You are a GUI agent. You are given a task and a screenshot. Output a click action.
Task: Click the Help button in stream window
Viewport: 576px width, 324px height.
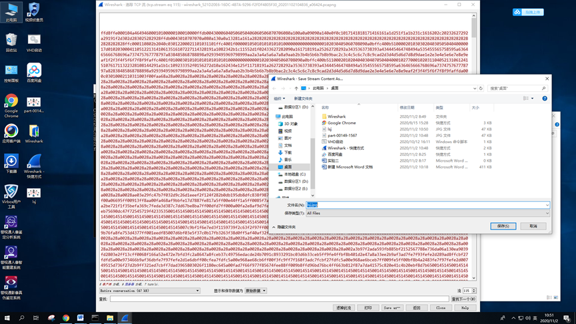coord(465,308)
